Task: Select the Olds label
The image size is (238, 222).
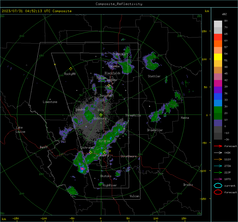Action: tap(101, 110)
